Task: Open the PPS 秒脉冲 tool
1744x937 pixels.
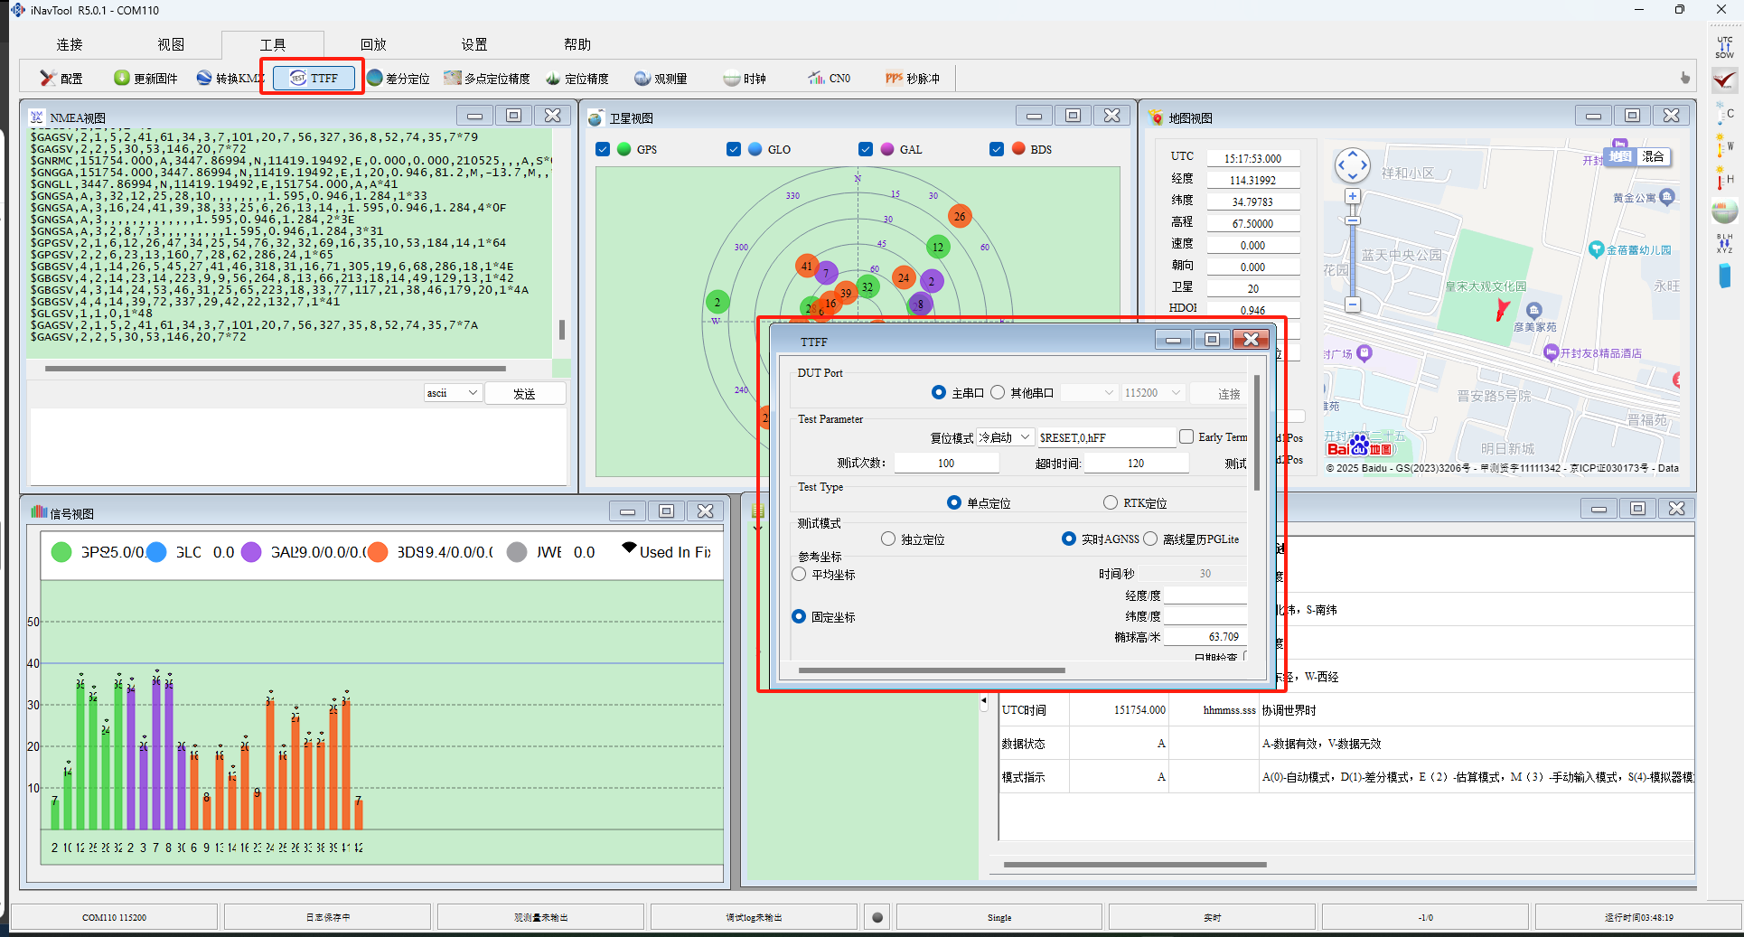Action: point(912,79)
